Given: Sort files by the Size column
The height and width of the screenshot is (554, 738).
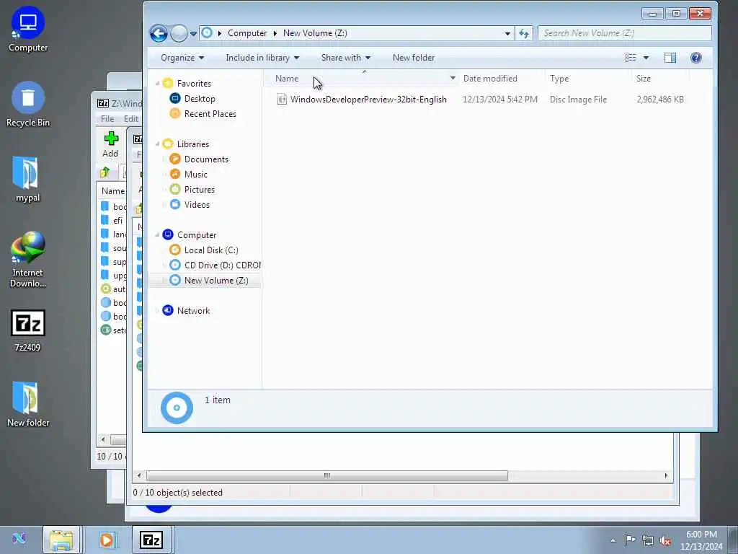Looking at the screenshot, I should (644, 79).
